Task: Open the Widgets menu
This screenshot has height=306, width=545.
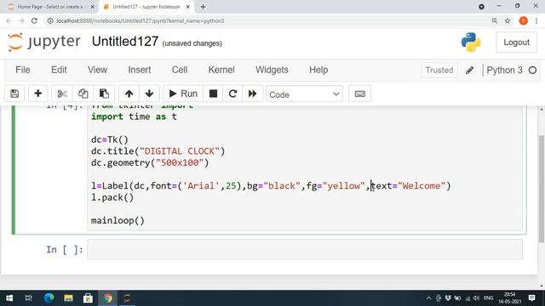Action: point(272,70)
